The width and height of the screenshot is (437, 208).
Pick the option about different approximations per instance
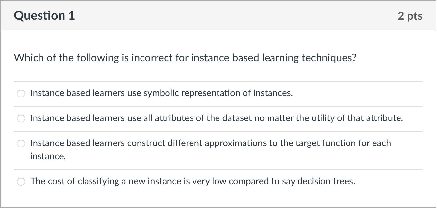[21, 143]
